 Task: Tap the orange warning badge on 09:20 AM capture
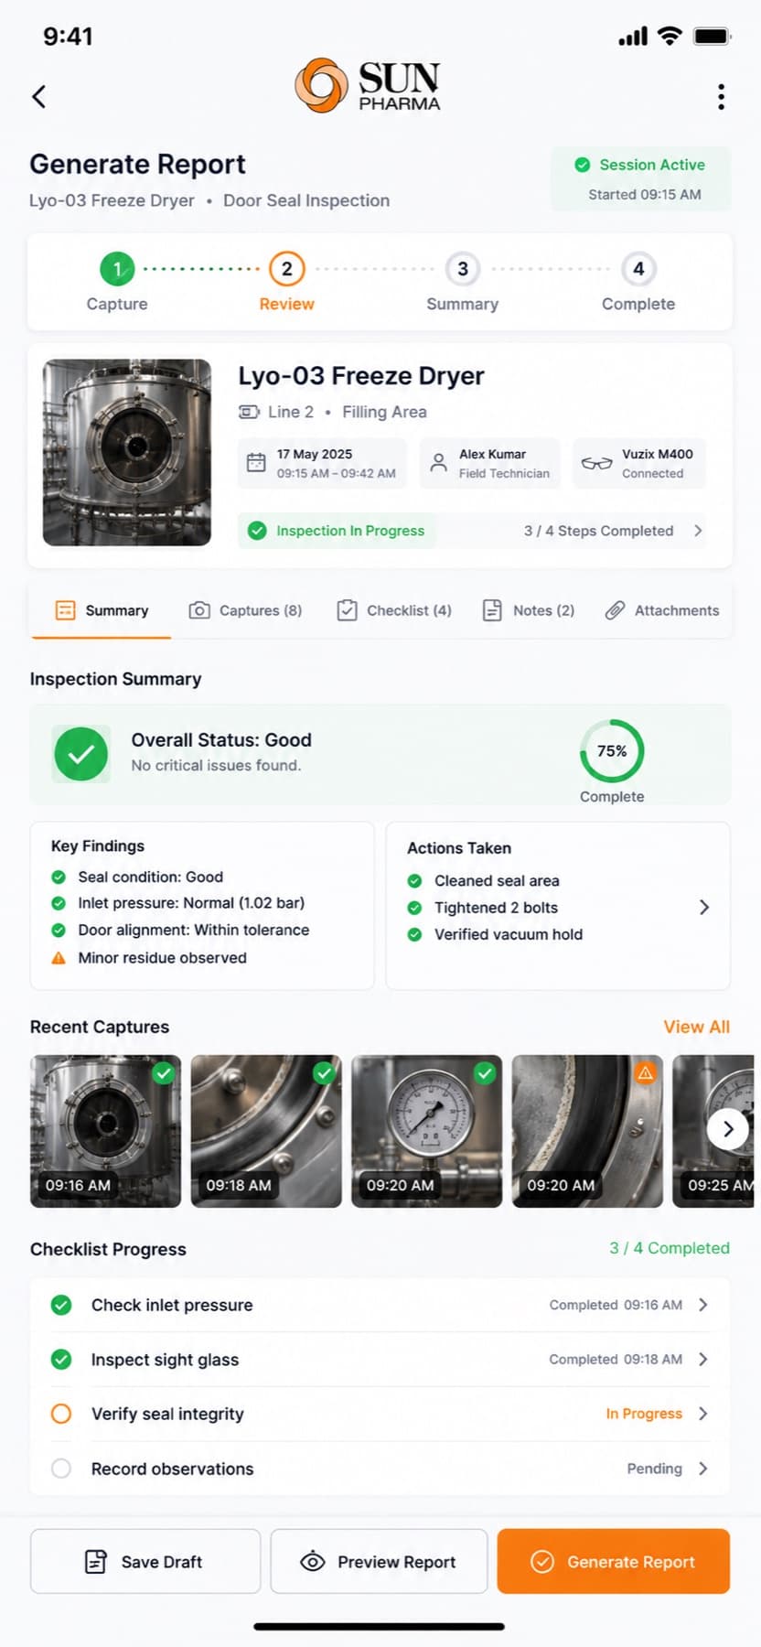(x=646, y=1072)
